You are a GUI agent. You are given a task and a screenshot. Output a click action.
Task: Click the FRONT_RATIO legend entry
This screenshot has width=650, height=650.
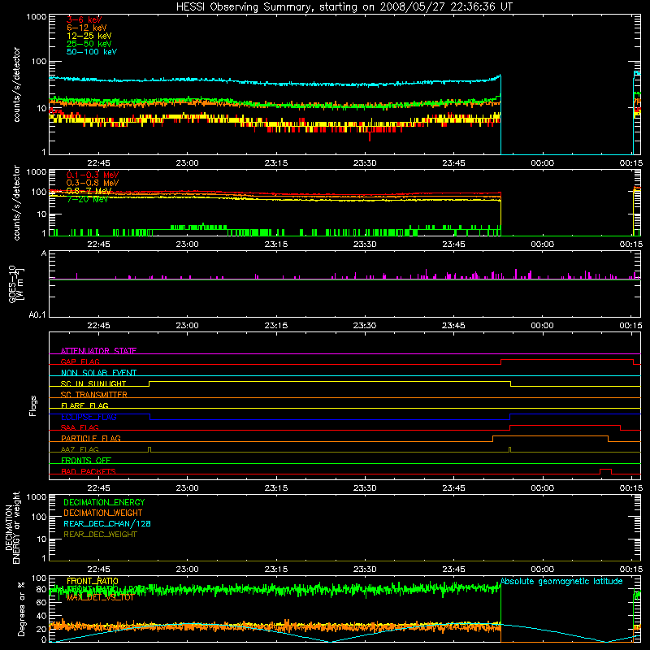click(x=93, y=581)
